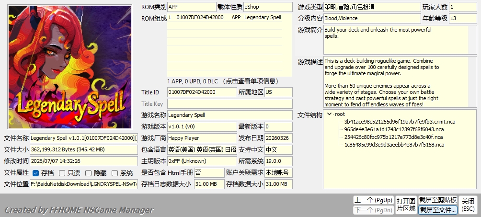
Task: Check the 隐藏 hidden attribute checkbox
Action: 88,173
